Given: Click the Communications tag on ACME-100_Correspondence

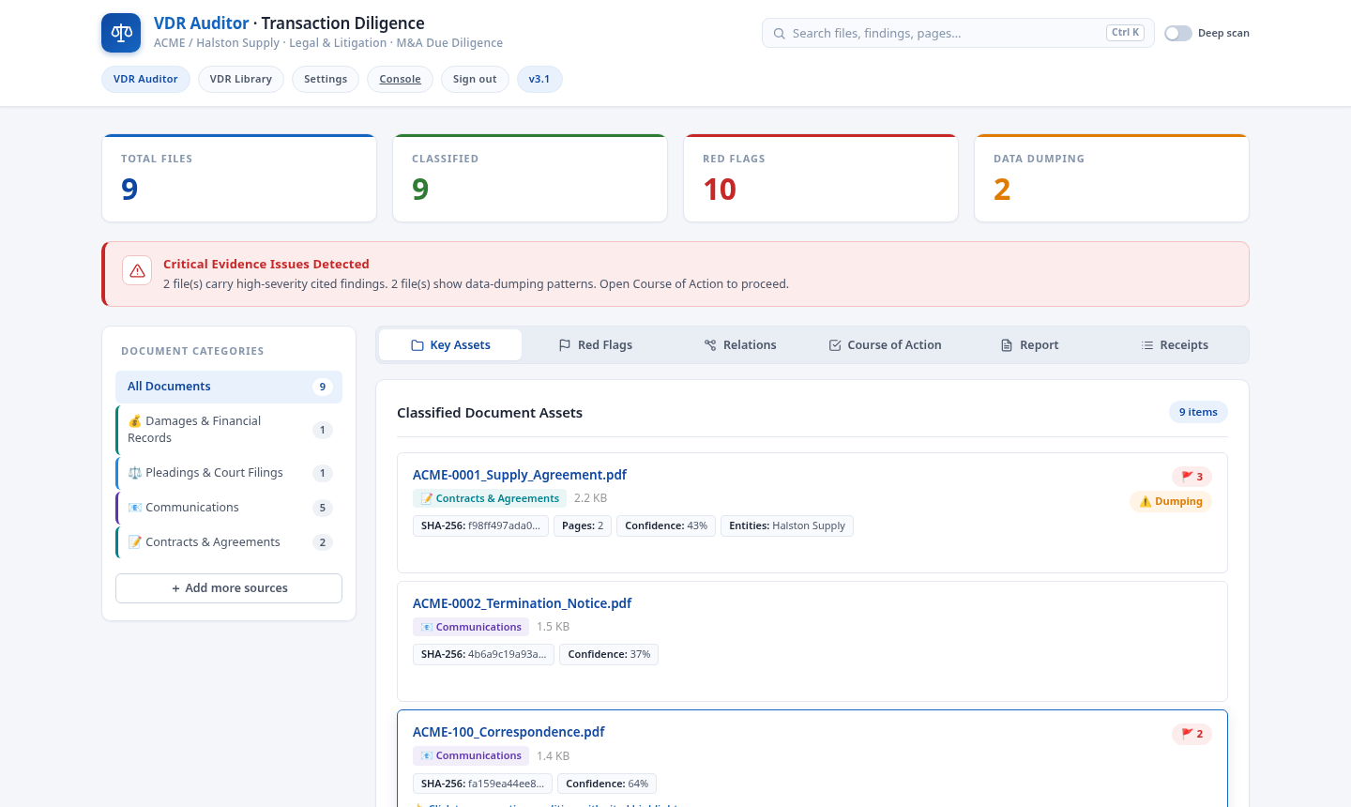Looking at the screenshot, I should point(471,755).
